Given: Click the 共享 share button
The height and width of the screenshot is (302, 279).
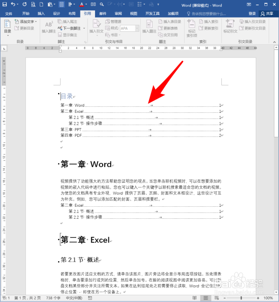Looking at the screenshot, I should tap(267, 13).
